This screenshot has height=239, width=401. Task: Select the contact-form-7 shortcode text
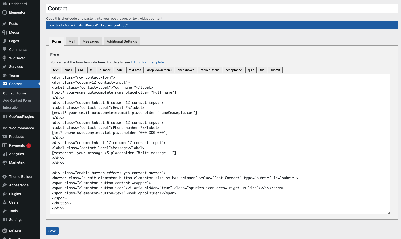(89, 25)
